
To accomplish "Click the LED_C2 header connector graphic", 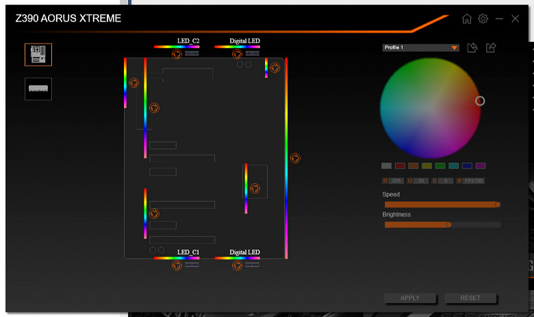I will pos(192,53).
